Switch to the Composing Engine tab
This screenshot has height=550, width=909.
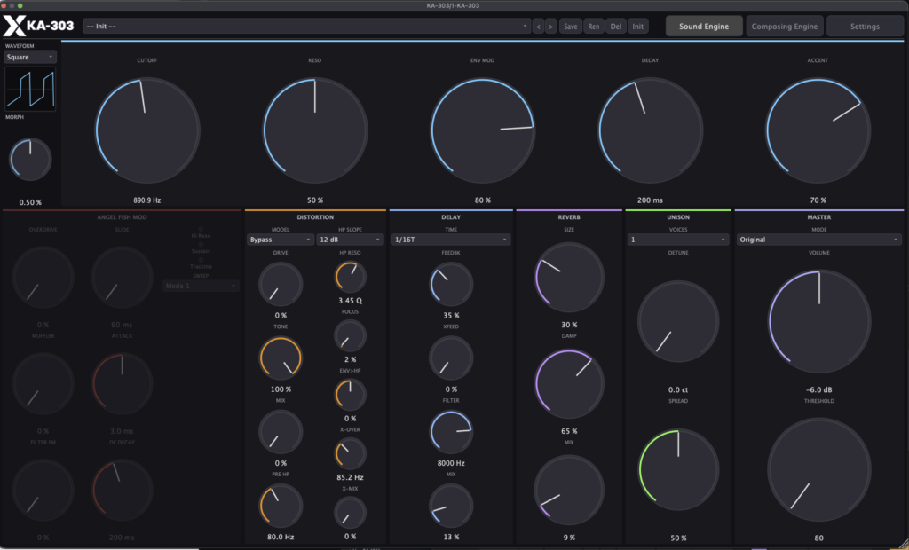(x=785, y=27)
